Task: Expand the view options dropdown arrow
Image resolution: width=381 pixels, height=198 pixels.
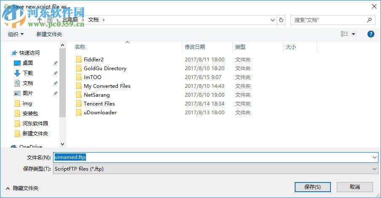Action: click(354, 34)
